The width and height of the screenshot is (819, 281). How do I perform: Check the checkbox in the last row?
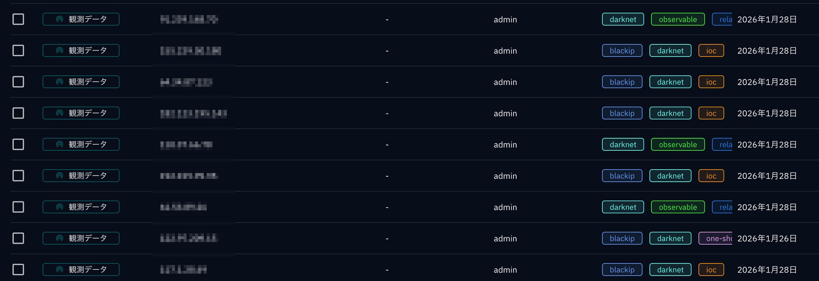pyautogui.click(x=18, y=270)
